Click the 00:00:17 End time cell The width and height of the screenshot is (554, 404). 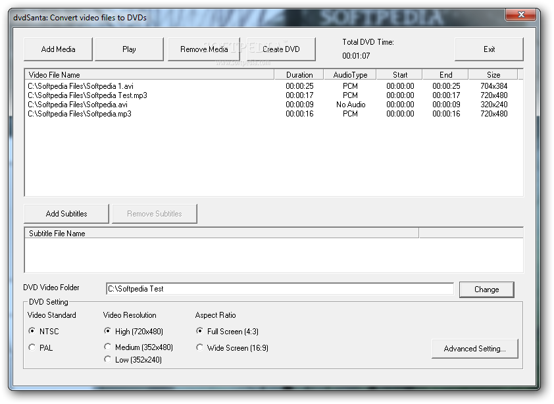click(x=446, y=95)
